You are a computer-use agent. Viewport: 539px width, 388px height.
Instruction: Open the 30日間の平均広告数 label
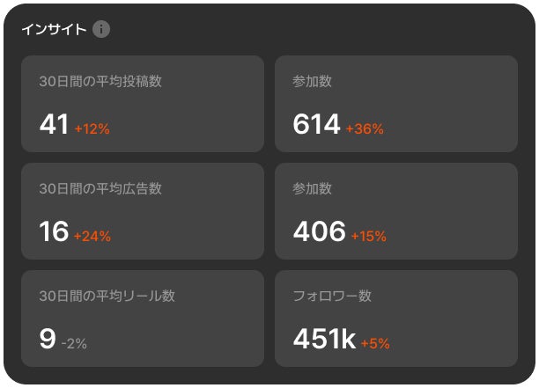click(x=100, y=189)
